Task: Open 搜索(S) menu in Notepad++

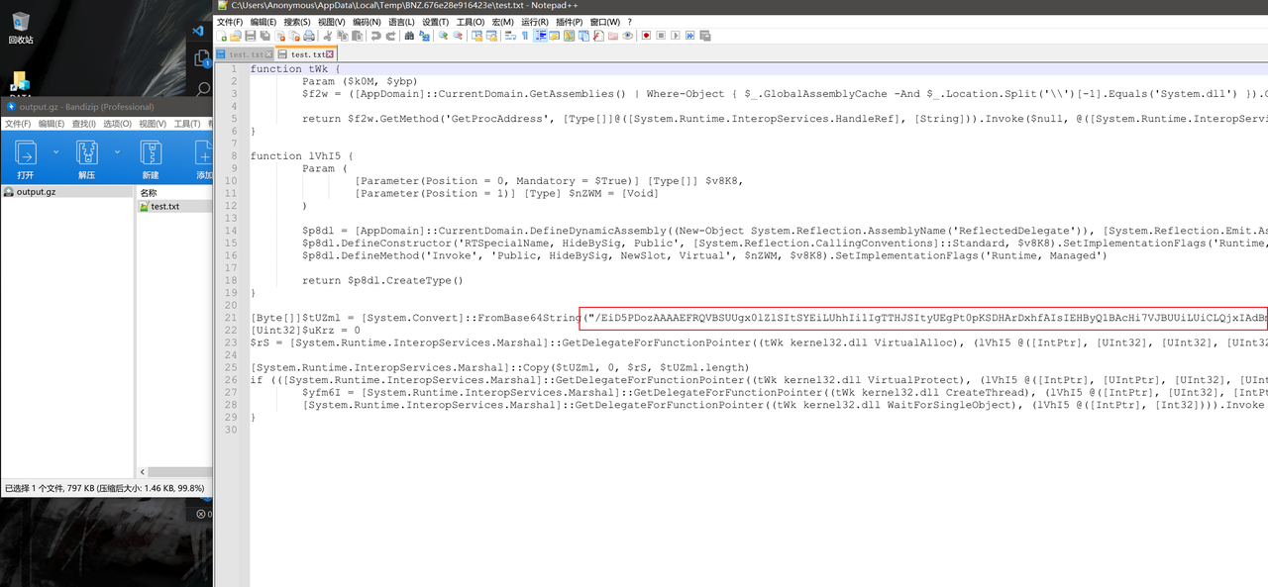Action: coord(297,22)
